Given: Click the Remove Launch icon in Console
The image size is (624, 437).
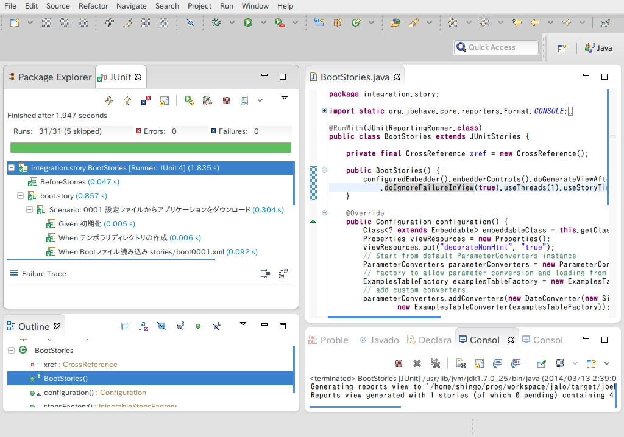Looking at the screenshot, I should [416, 363].
